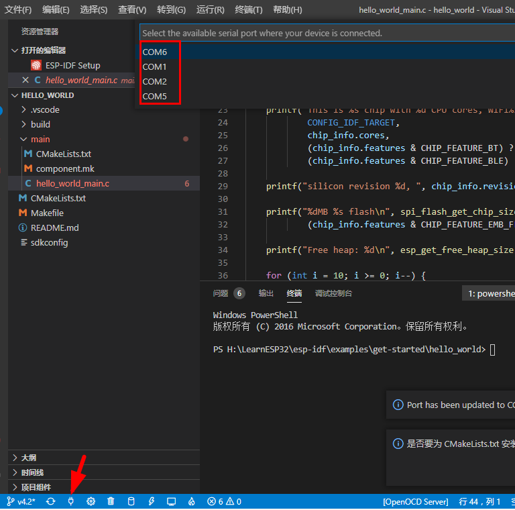Click the trash full clean icon
The height and width of the screenshot is (510, 515).
[x=111, y=501]
